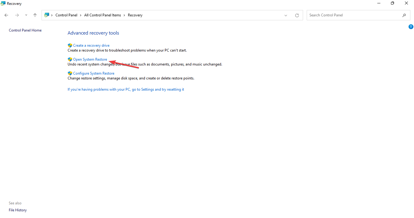
Task: Click 'Create a recovery drive to troubleshoot' description
Action: click(x=127, y=50)
